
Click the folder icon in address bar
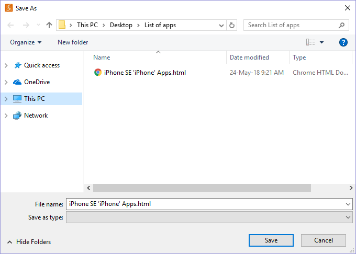(62, 25)
